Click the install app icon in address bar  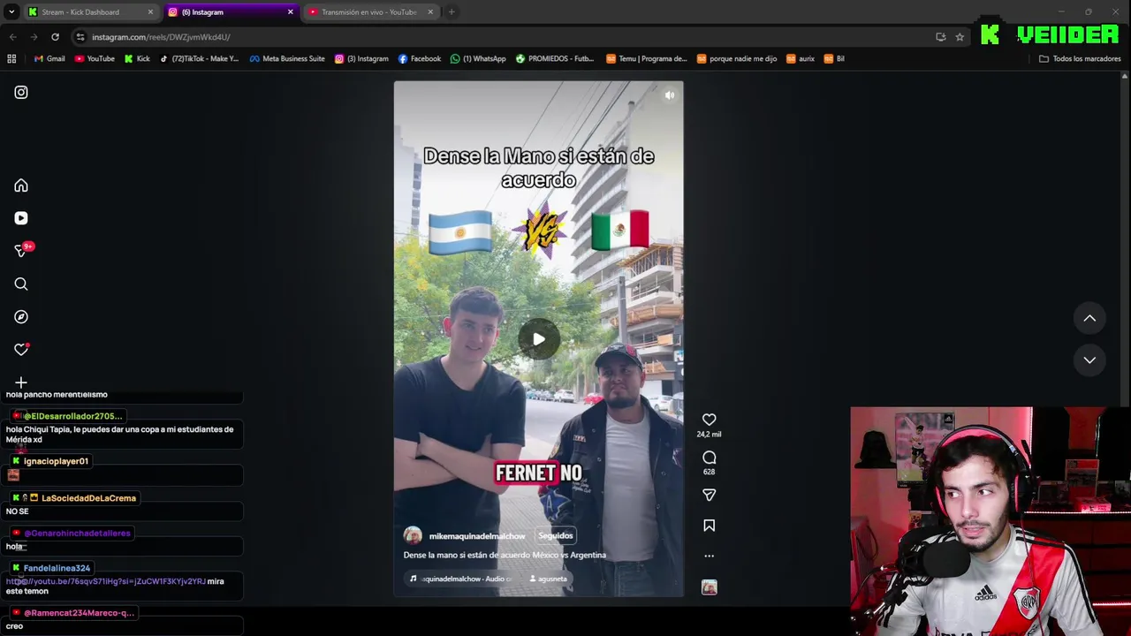940,37
